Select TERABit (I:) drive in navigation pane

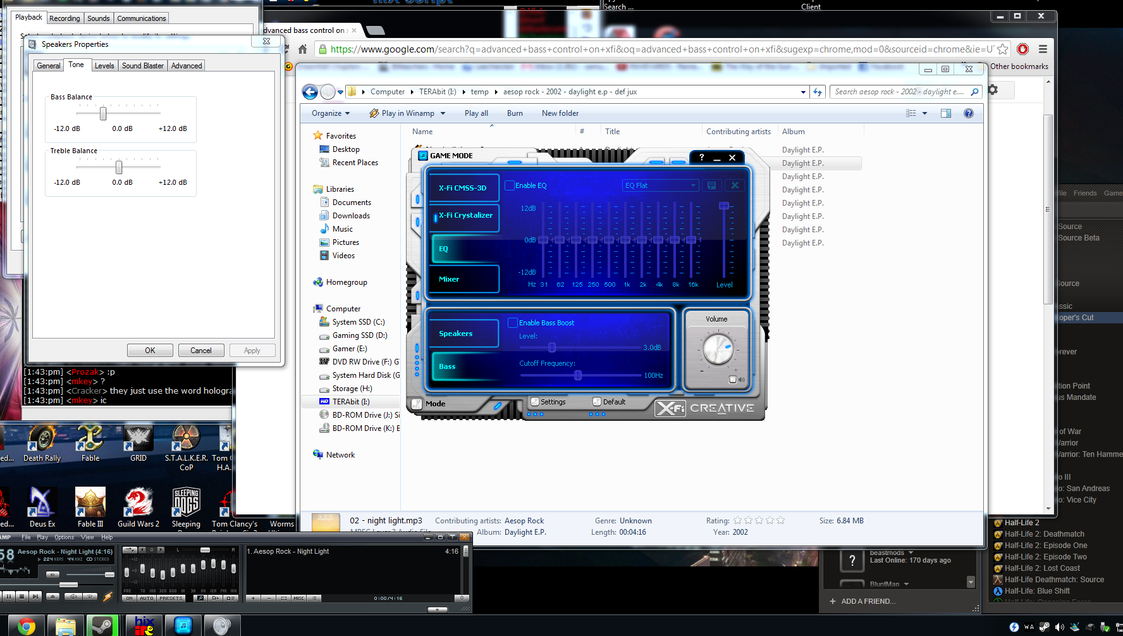(x=351, y=402)
